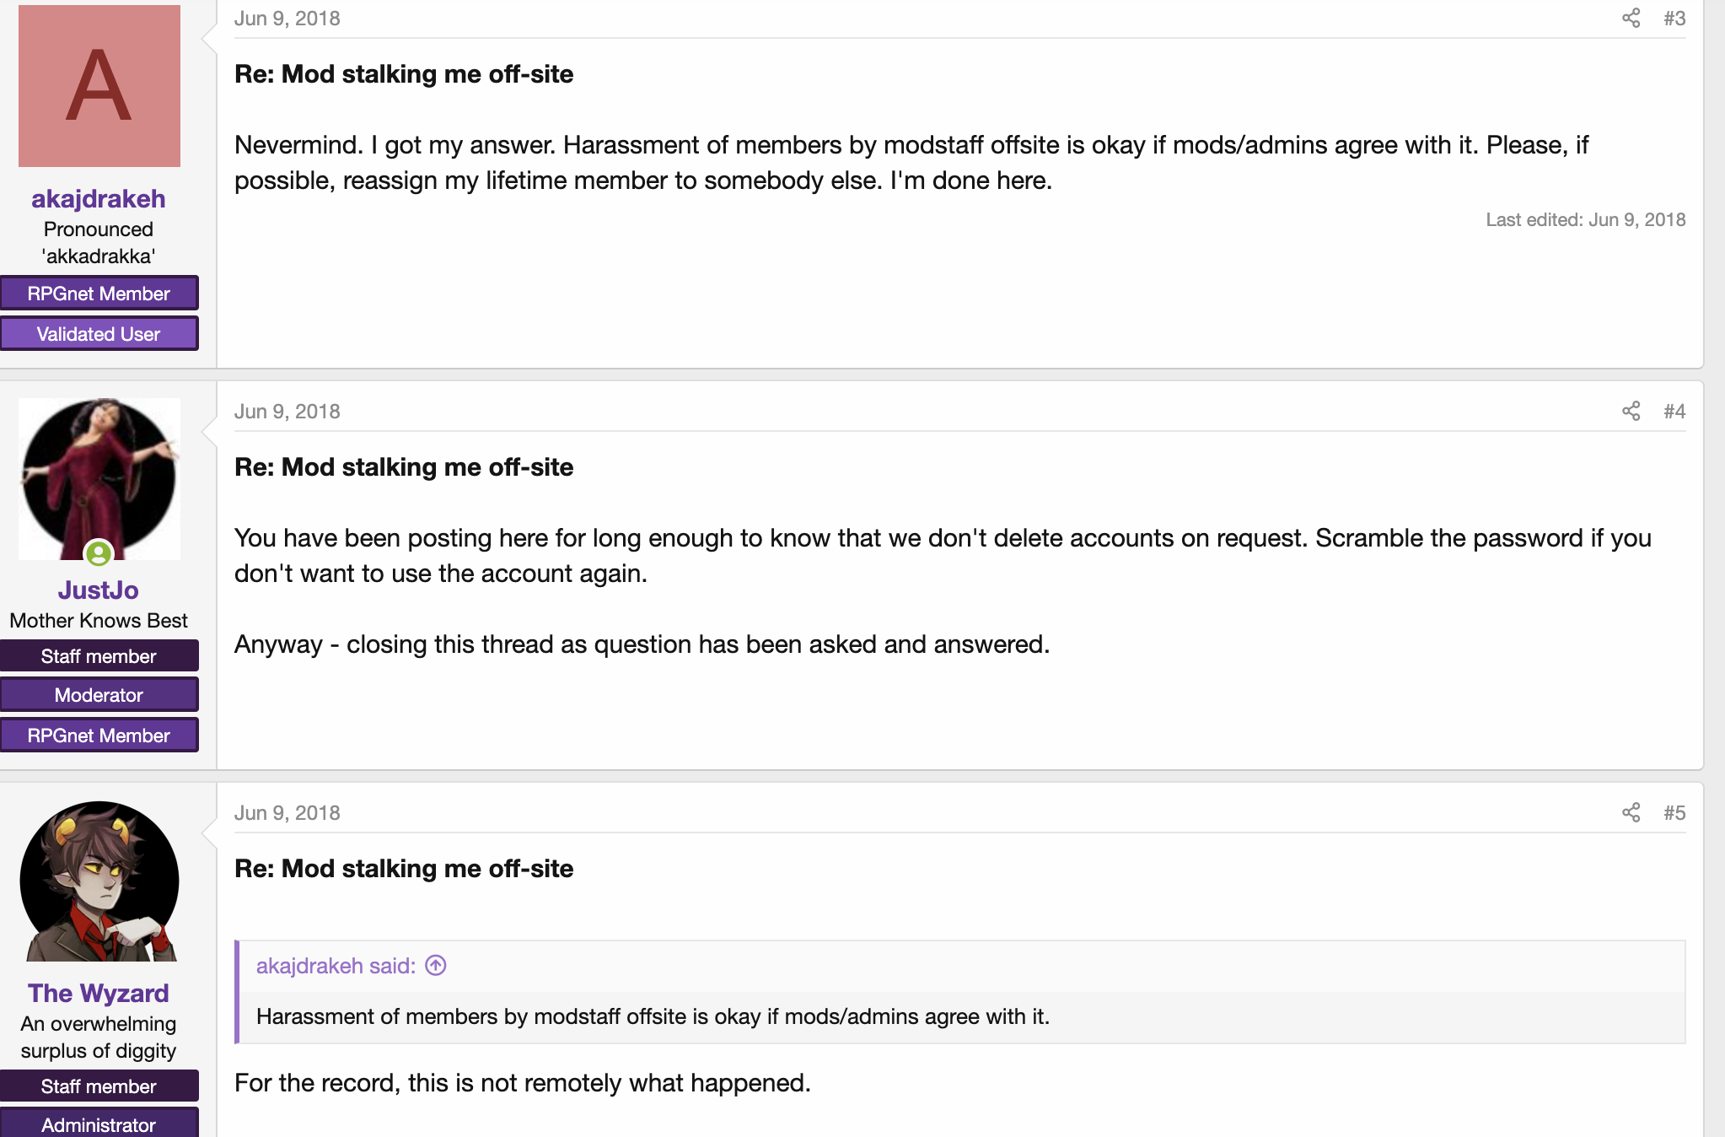This screenshot has height=1137, width=1725.
Task: Click share icon on post #3
Action: click(x=1631, y=19)
